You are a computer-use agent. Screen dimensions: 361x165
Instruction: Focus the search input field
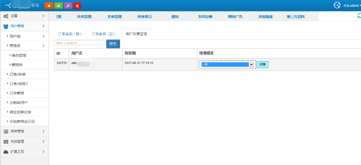tap(80, 43)
